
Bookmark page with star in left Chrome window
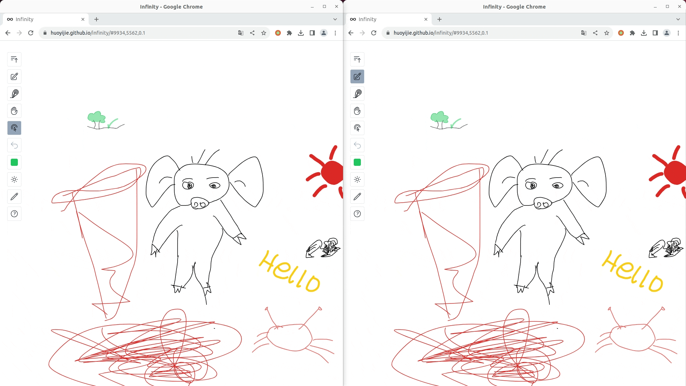point(264,33)
